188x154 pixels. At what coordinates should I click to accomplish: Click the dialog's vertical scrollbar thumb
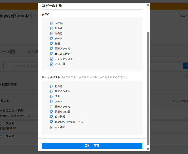click(x=148, y=84)
